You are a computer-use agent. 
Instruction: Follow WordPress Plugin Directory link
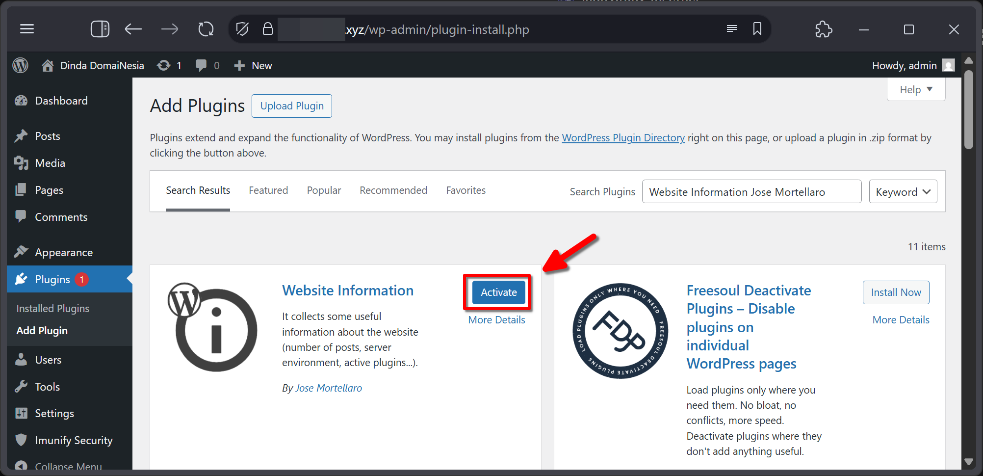623,138
